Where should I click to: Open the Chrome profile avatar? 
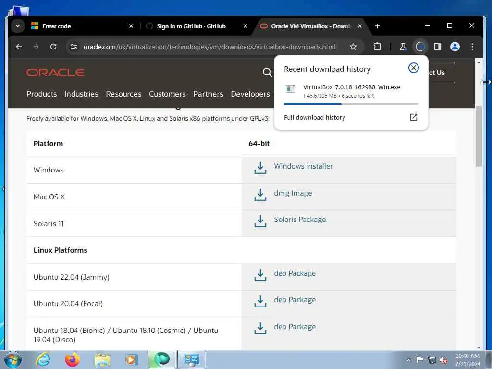455,47
